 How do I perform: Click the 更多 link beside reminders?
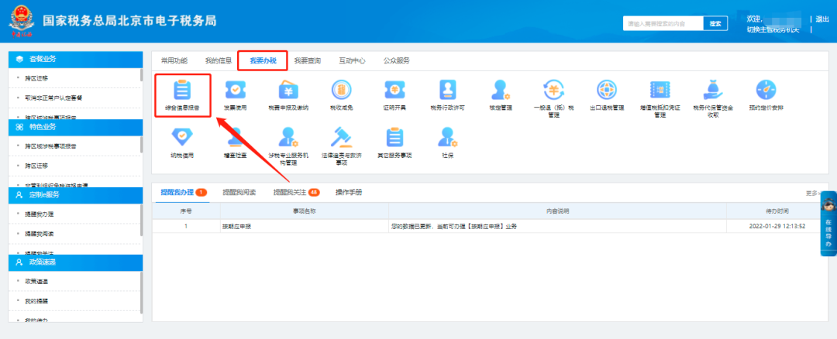[812, 193]
